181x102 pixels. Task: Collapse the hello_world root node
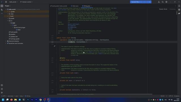pos(6,9)
